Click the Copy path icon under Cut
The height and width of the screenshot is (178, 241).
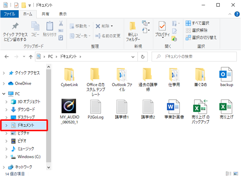click(61, 30)
